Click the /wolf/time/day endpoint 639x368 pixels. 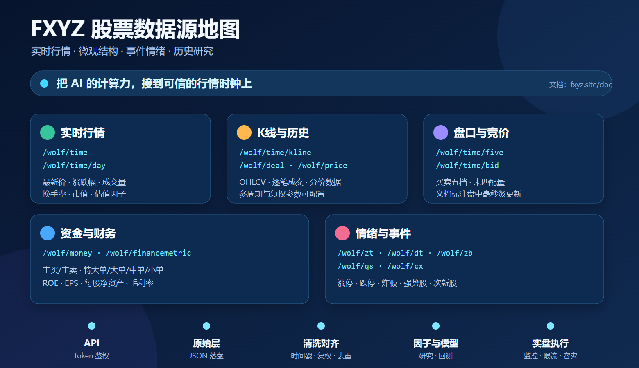[x=74, y=166]
